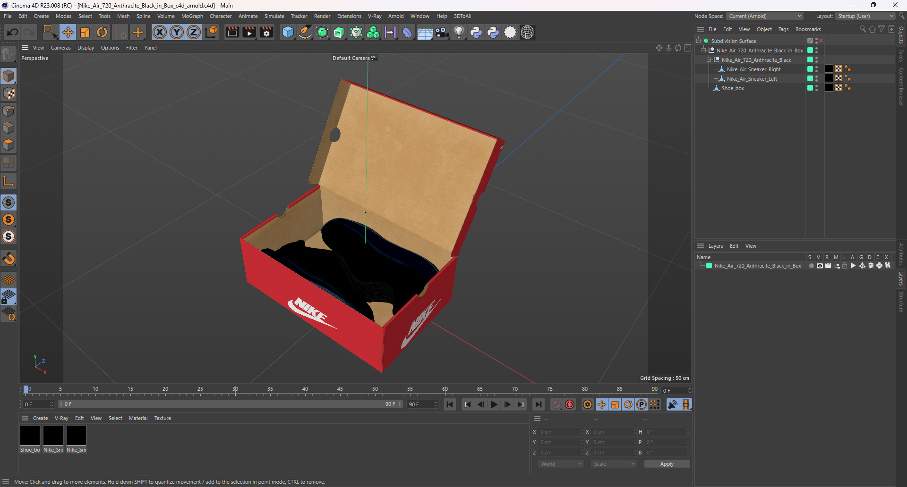Toggle position keyframe recording icon

601,404
